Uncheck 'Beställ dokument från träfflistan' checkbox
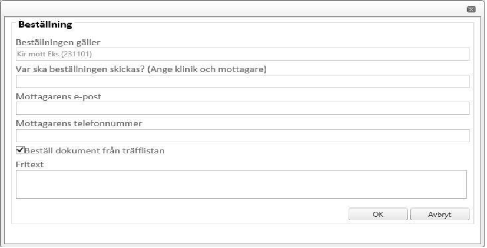Screen dimensions: 487x248 (x=20, y=150)
